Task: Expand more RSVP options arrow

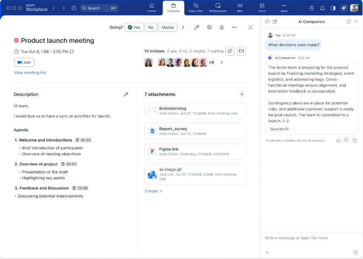Action: [183, 27]
